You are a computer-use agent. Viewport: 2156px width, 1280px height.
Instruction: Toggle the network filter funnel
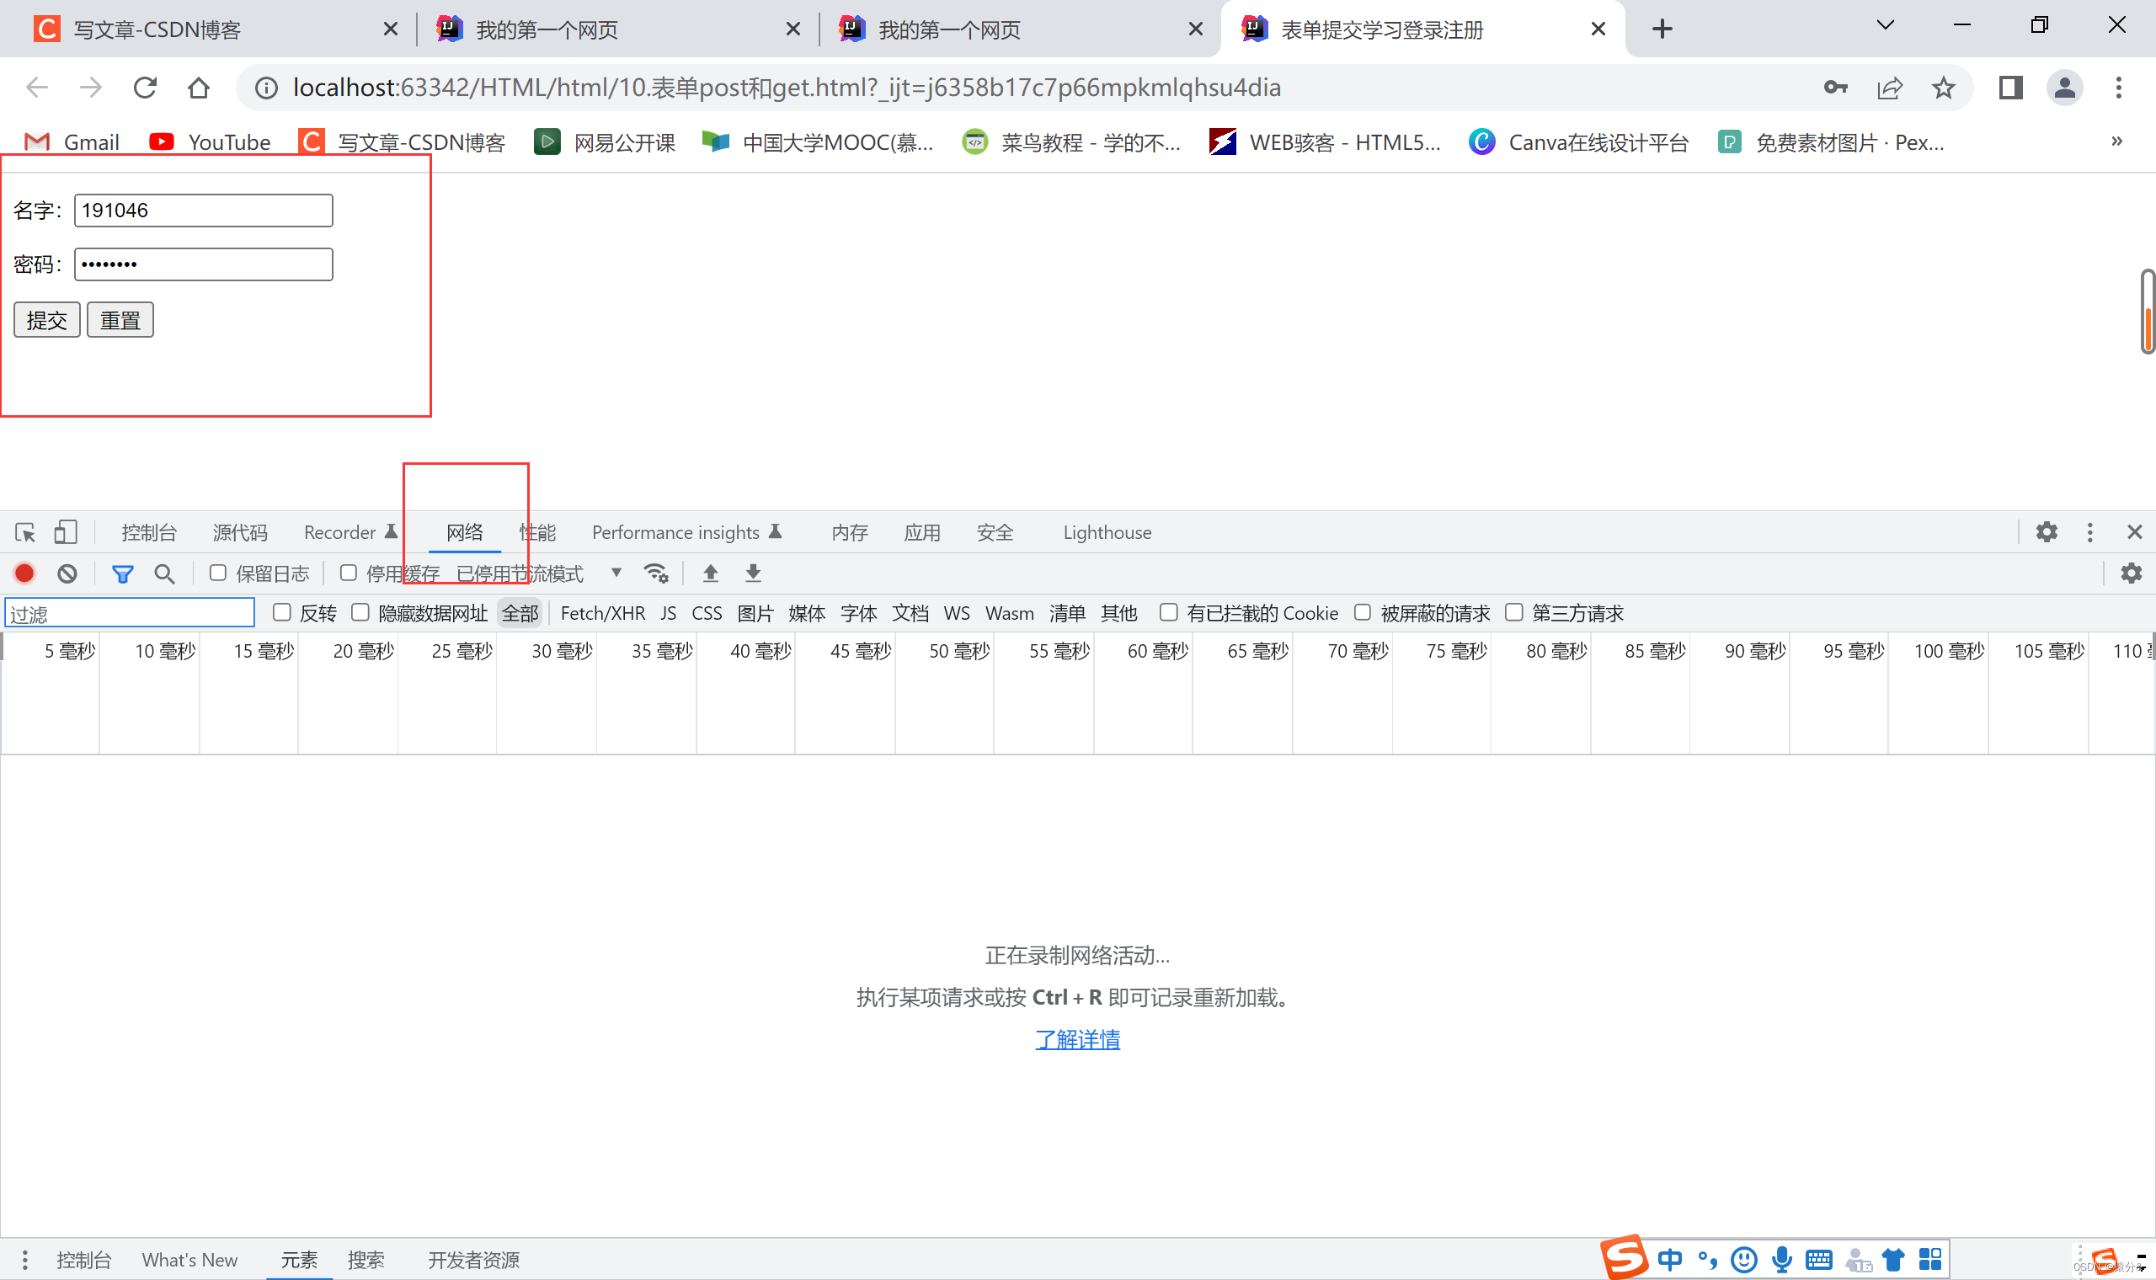122,573
